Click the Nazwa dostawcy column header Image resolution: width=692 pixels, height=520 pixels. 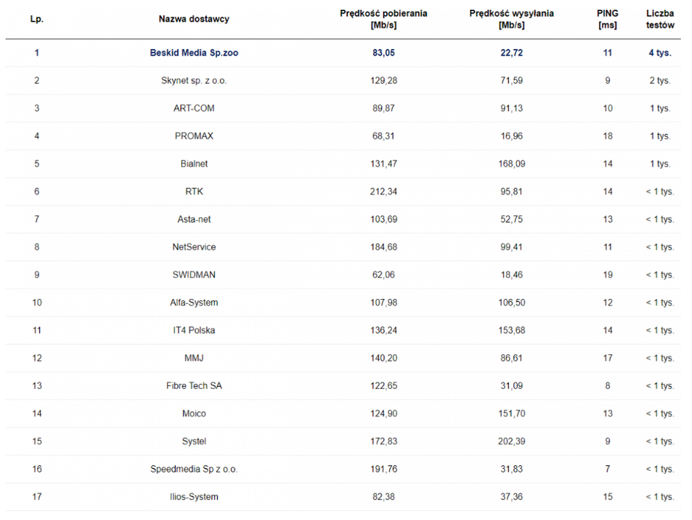click(x=194, y=19)
